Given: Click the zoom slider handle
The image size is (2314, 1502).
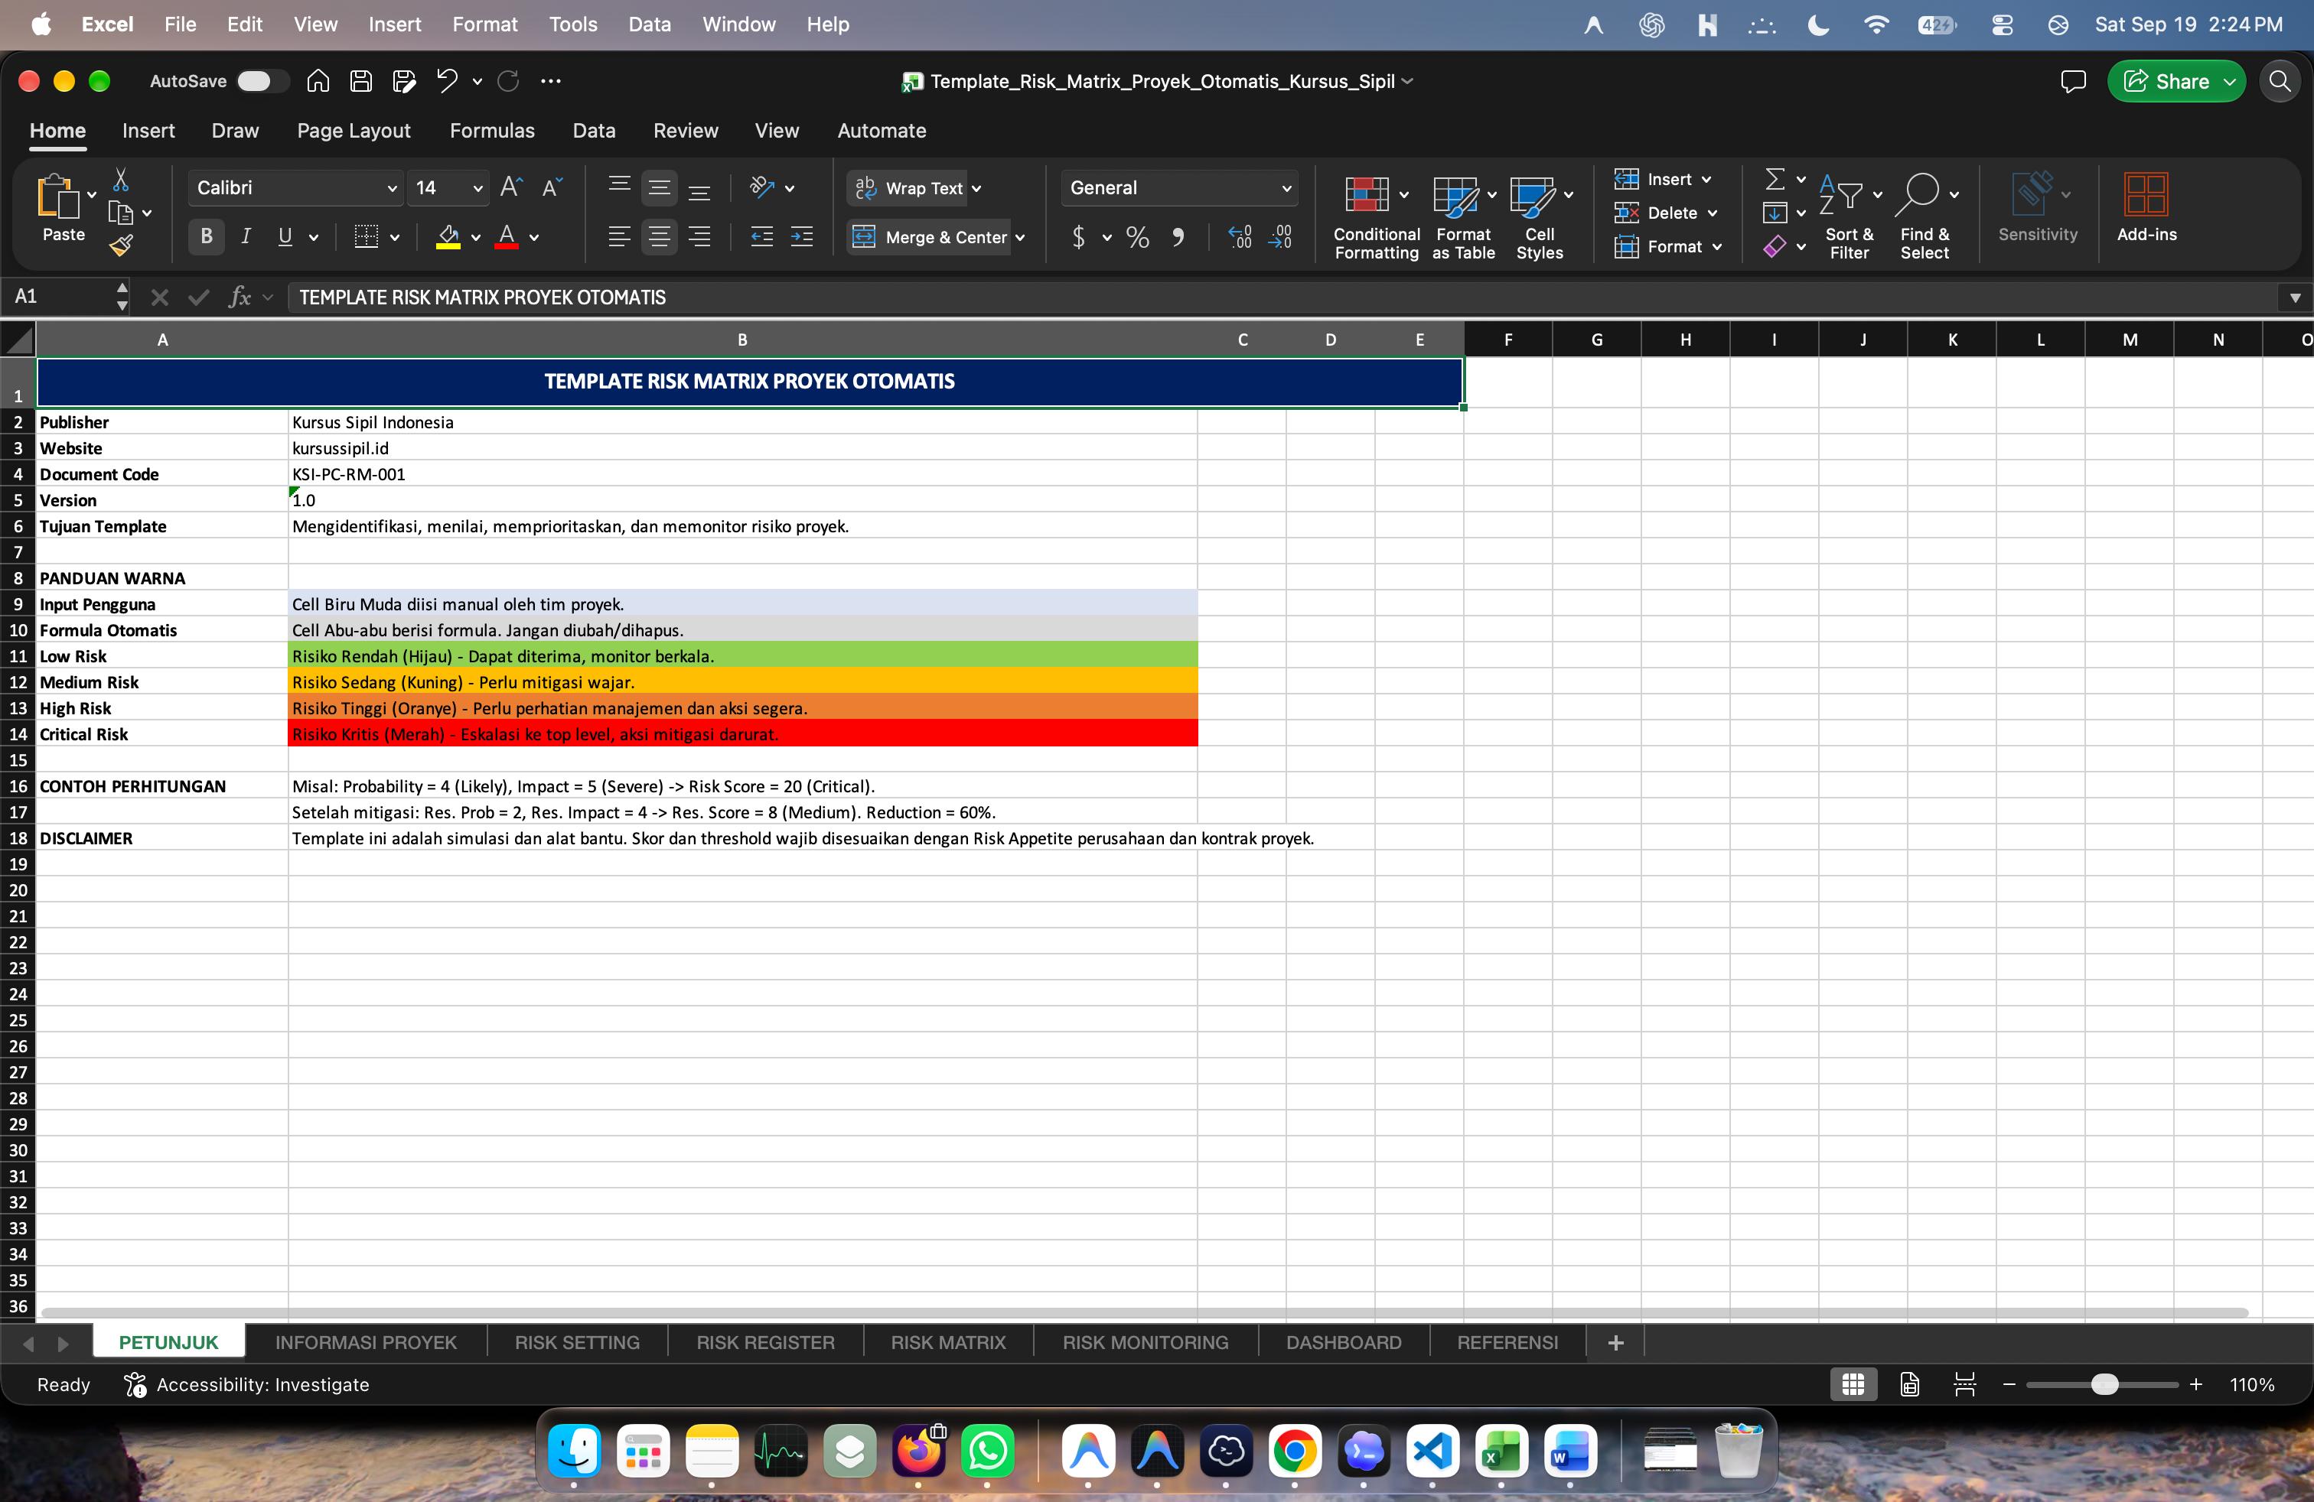Looking at the screenshot, I should [x=2104, y=1384].
